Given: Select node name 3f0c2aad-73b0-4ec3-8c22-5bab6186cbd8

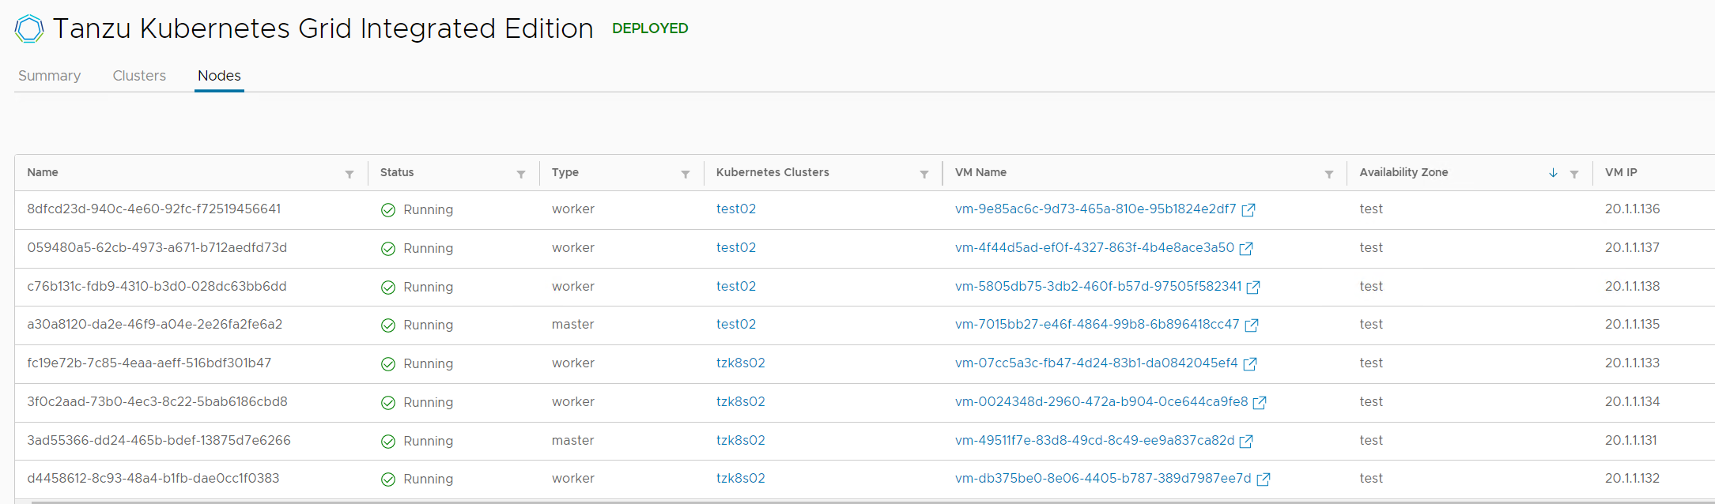Looking at the screenshot, I should pyautogui.click(x=157, y=401).
